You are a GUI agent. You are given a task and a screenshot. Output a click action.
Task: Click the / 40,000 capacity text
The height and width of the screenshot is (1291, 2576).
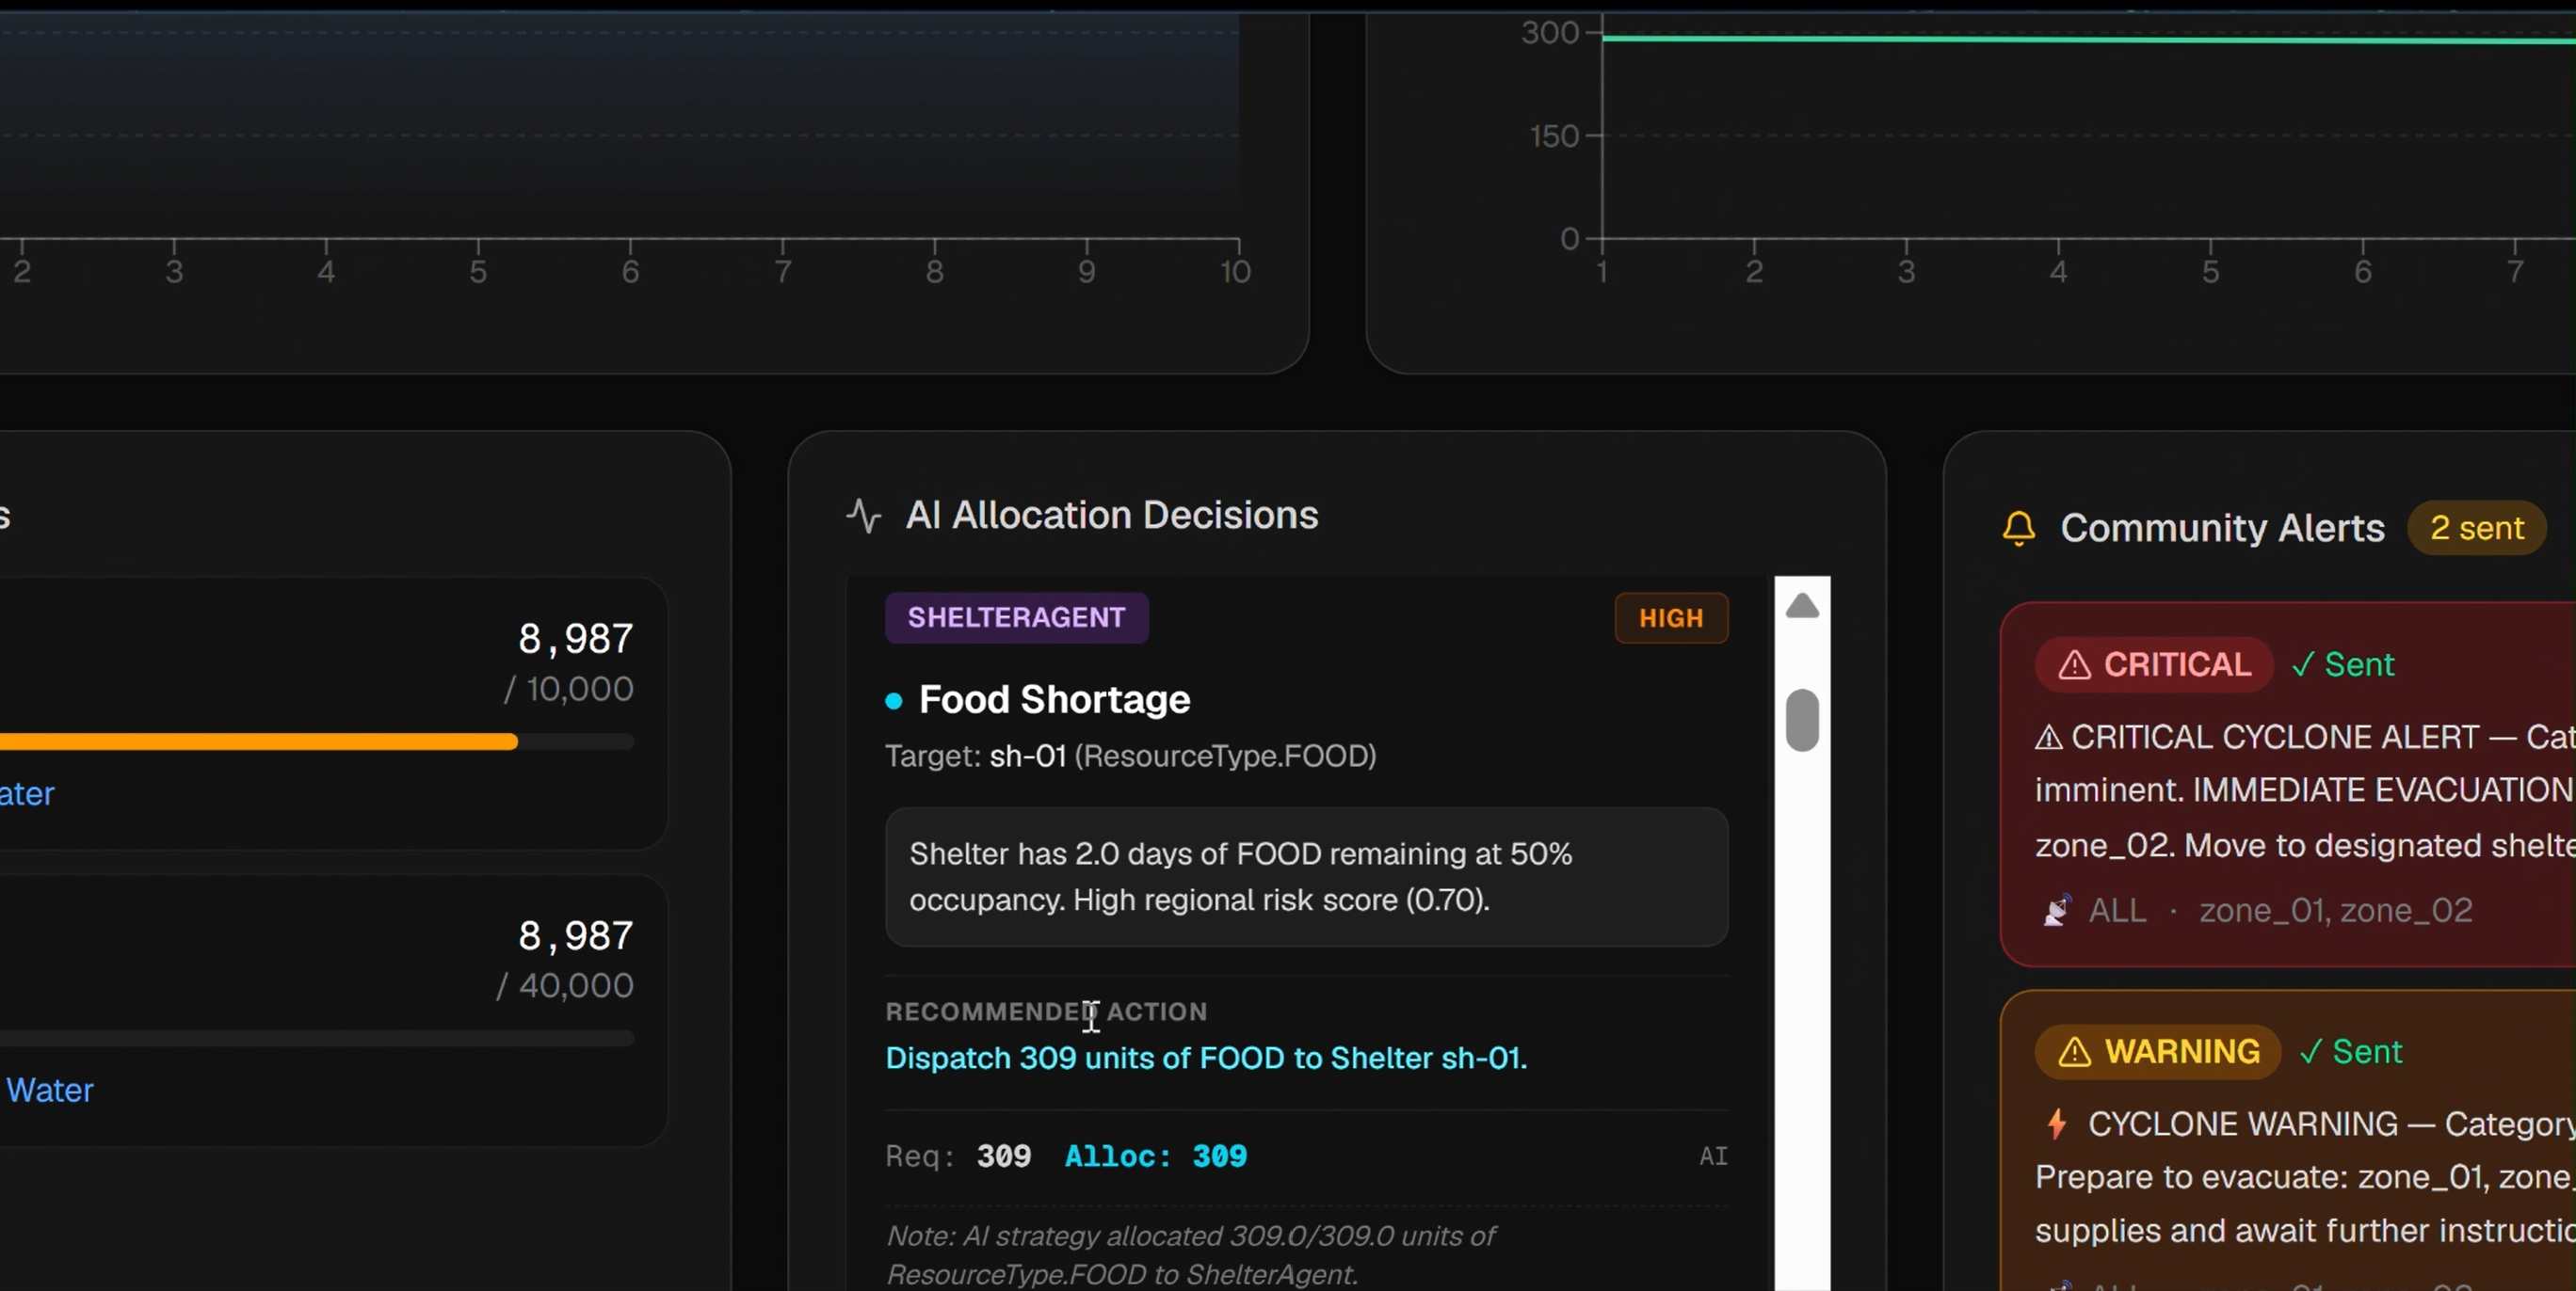coord(565,985)
